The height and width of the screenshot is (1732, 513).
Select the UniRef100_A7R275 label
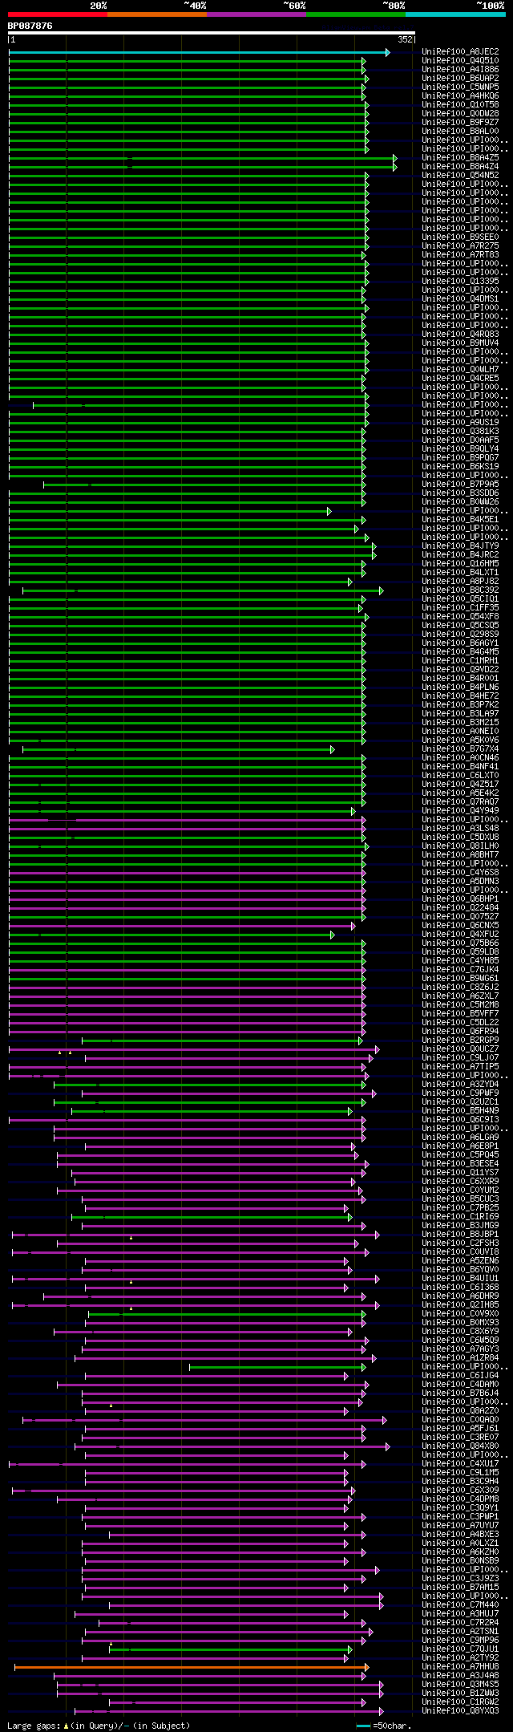coord(460,246)
